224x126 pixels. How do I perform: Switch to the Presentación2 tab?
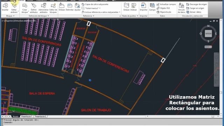(x=41, y=117)
